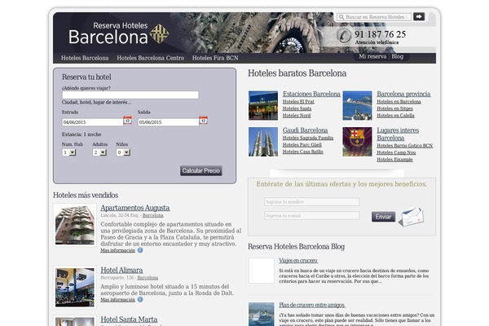Open Barcelona provincia link
Screen dimensions: 489x326
403,94
